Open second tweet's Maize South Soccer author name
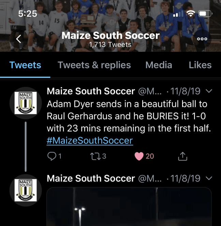221x226 pixels. 91,178
